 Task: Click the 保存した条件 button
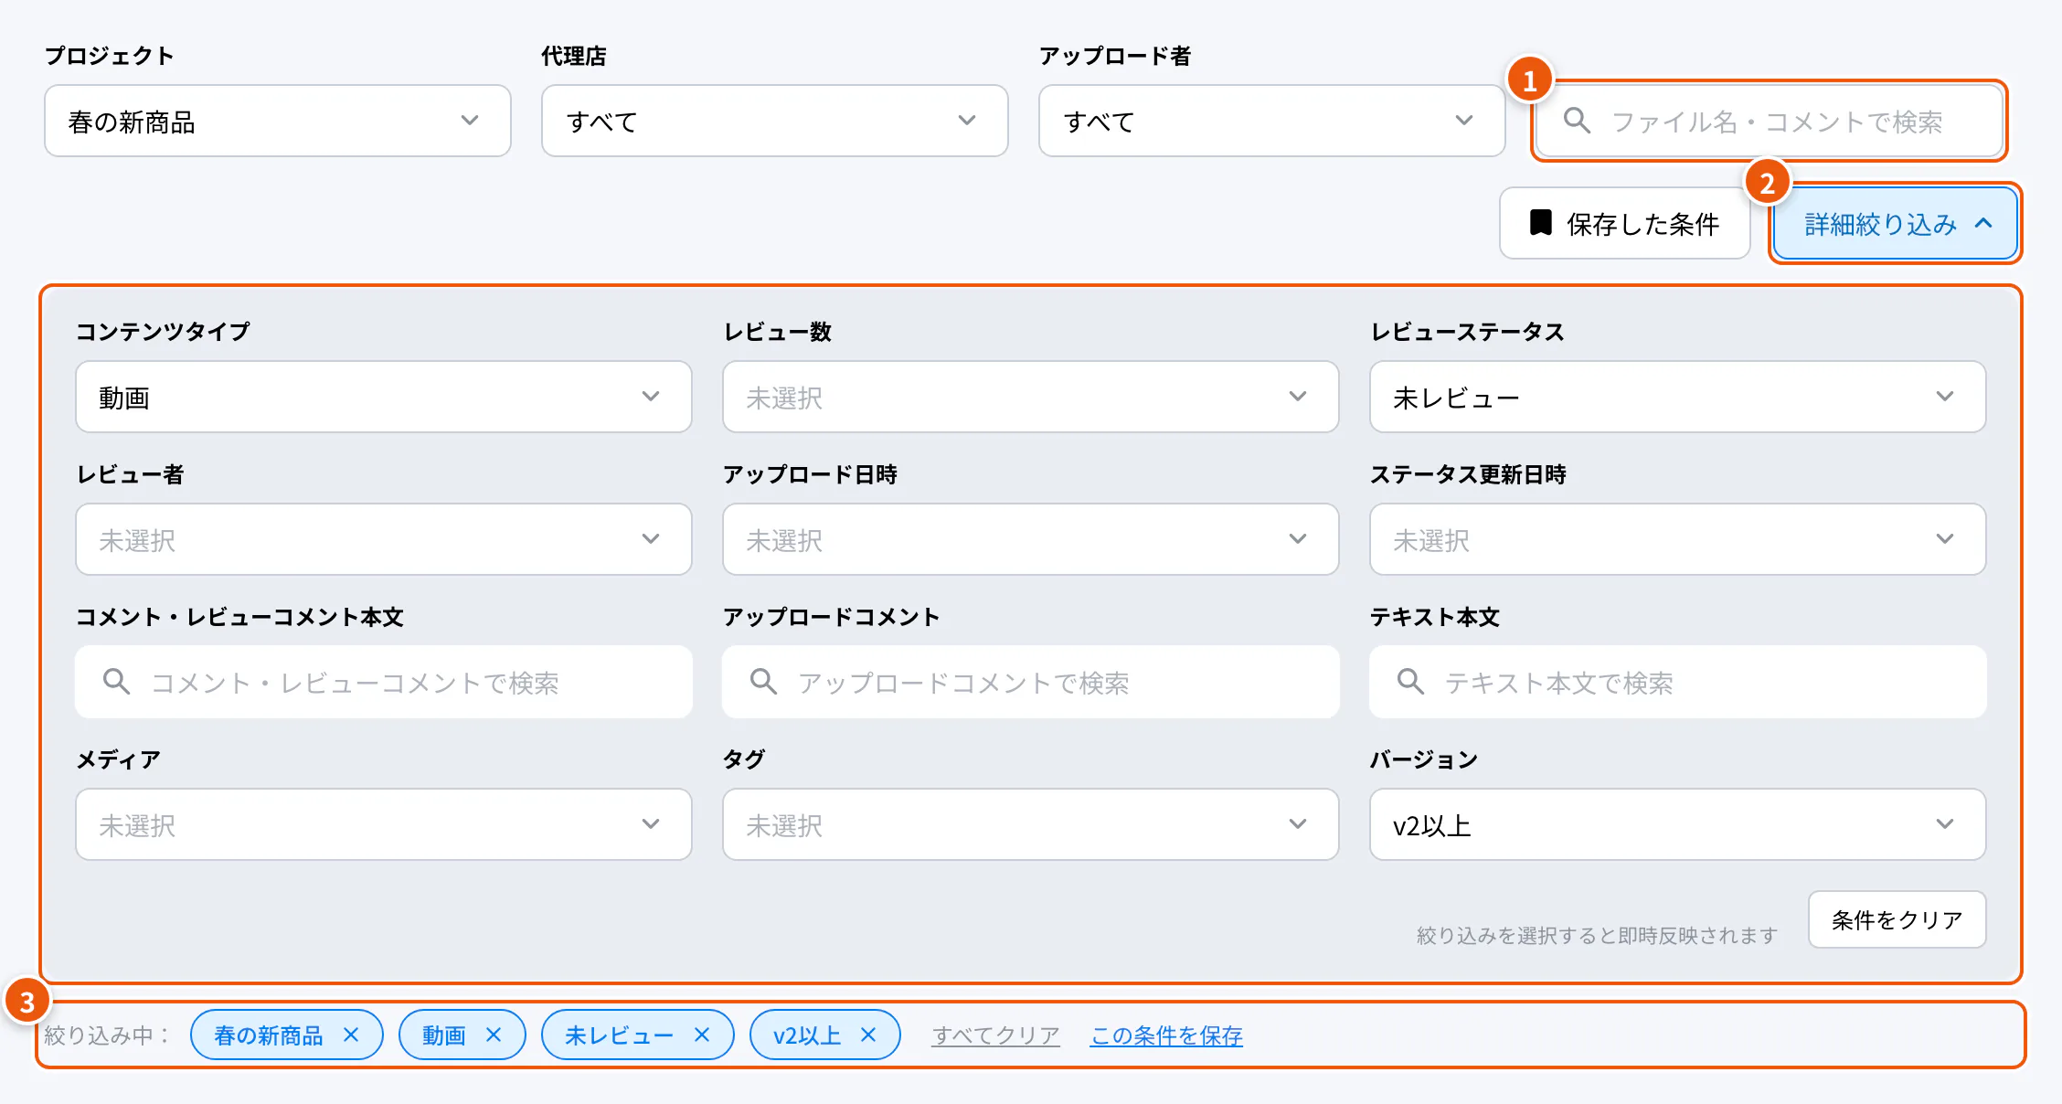click(1625, 223)
